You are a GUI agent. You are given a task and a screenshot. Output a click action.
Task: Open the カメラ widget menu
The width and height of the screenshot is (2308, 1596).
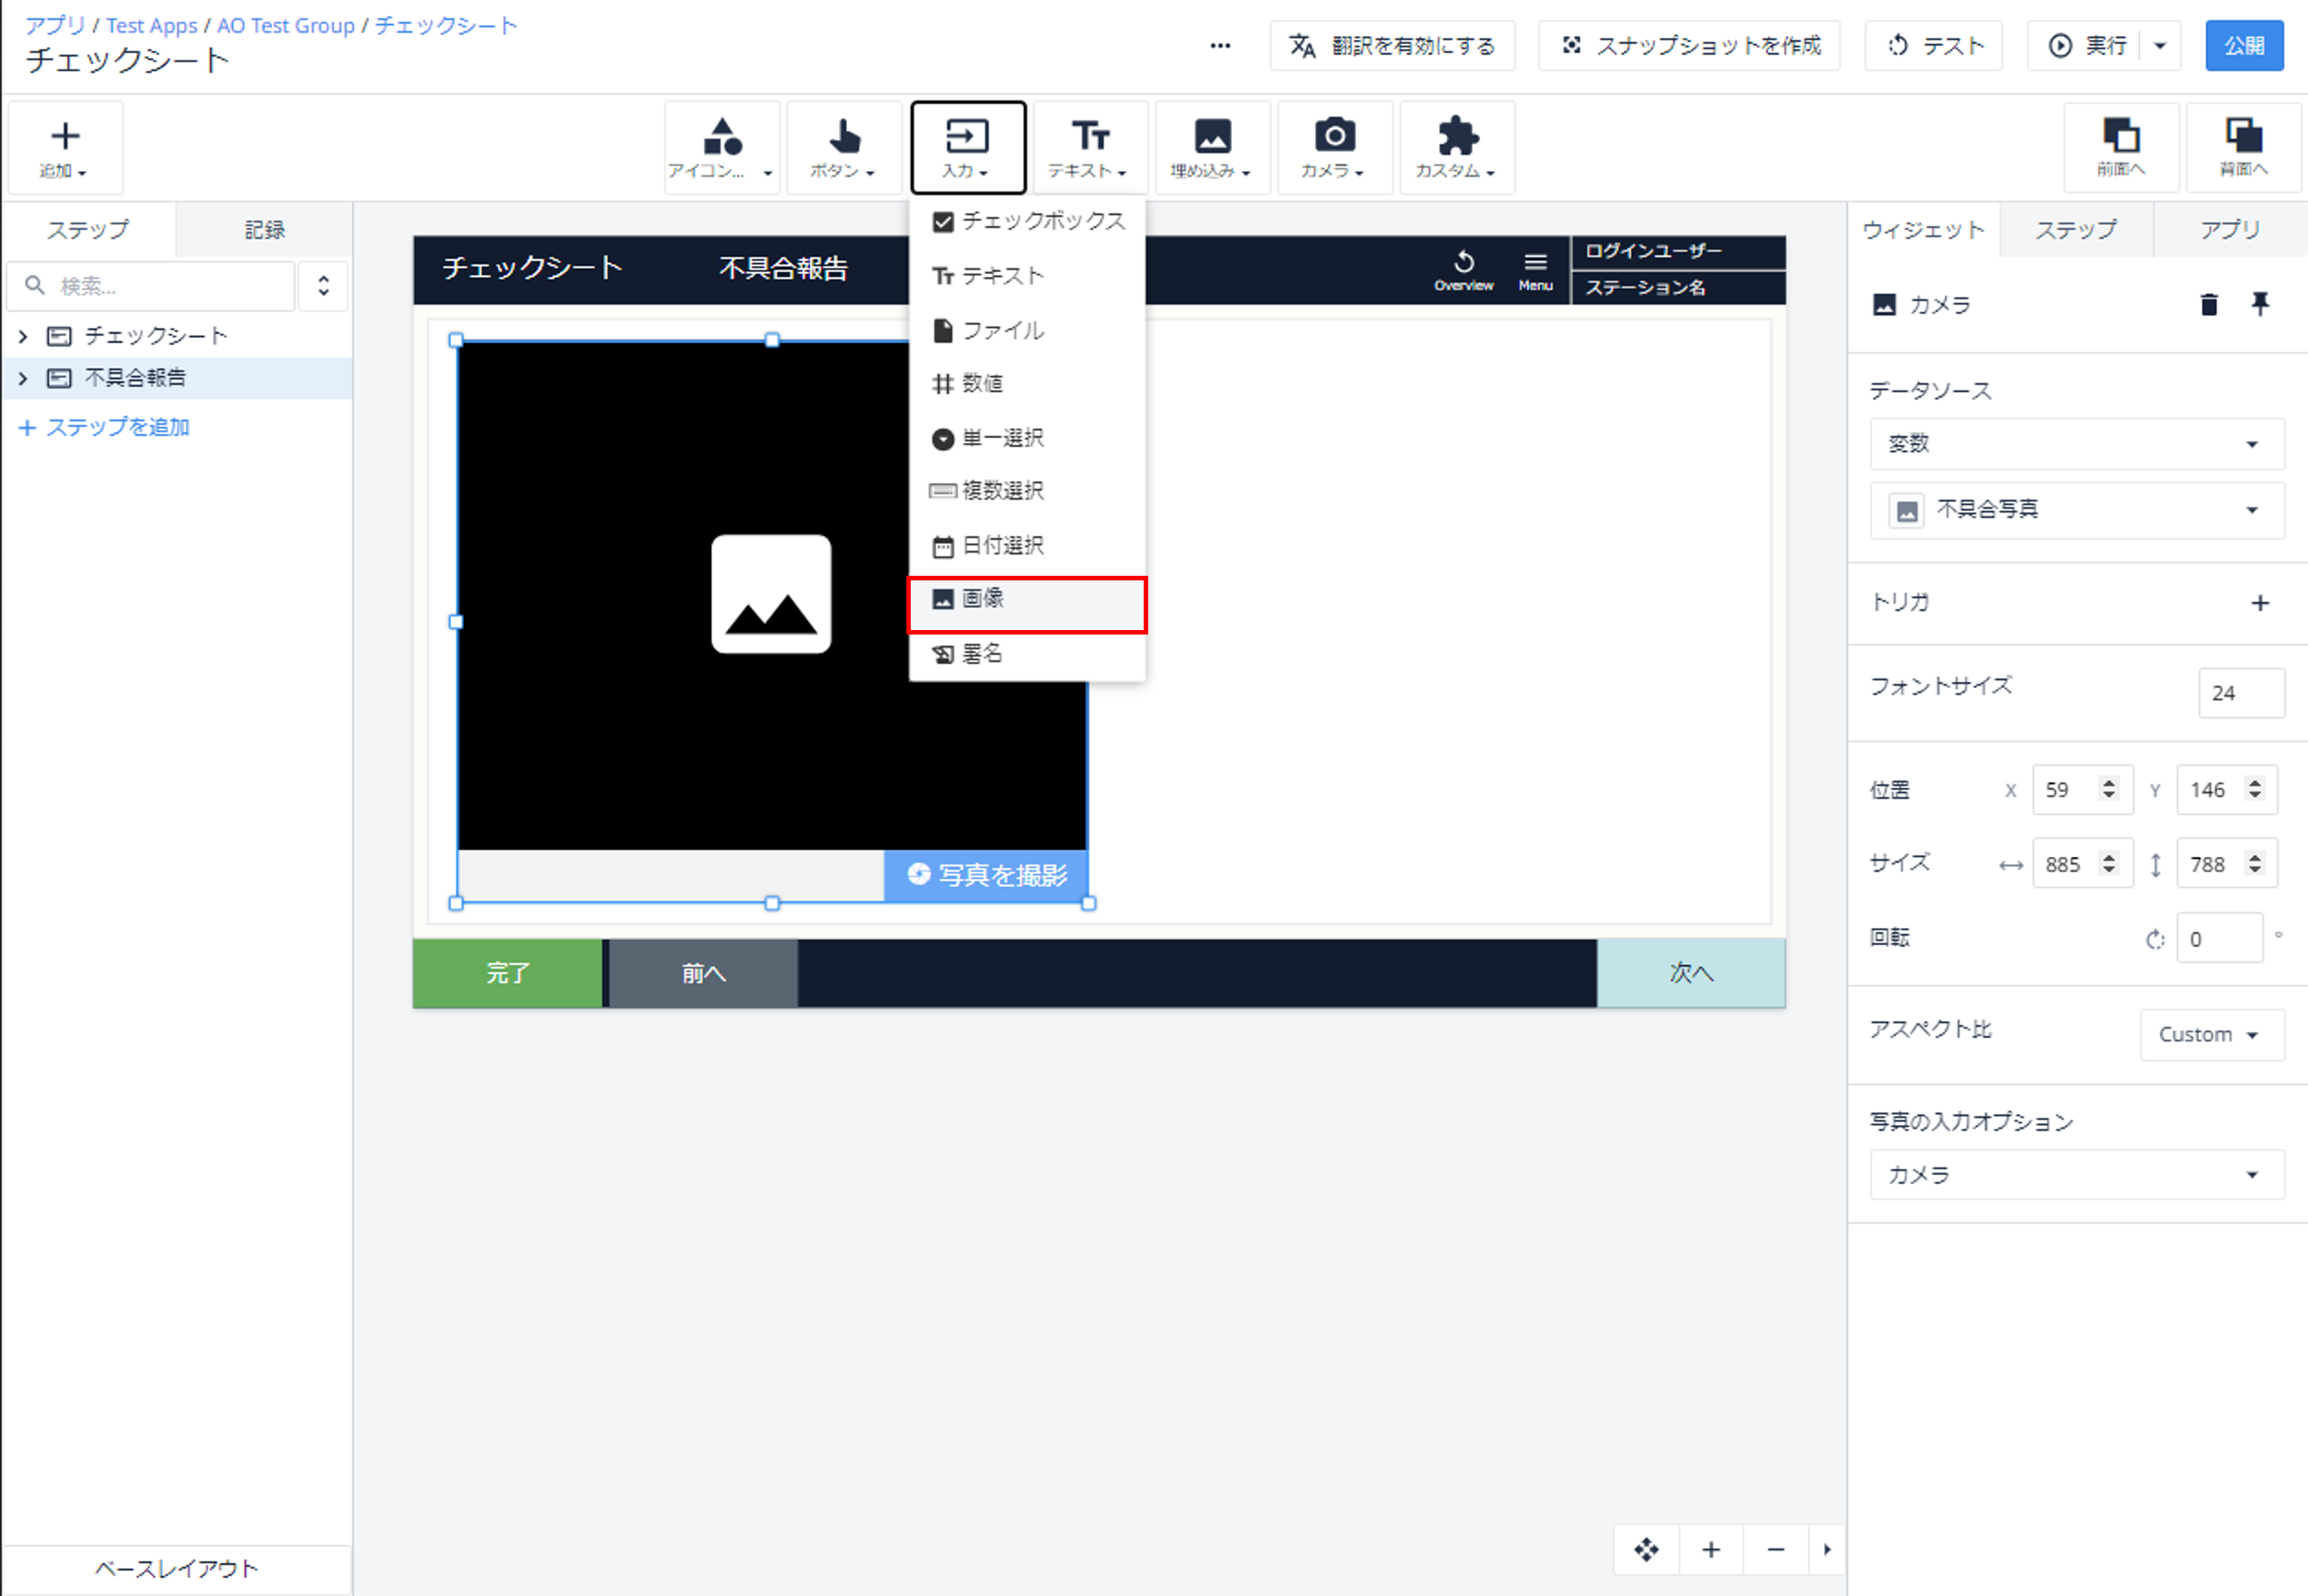click(1333, 147)
